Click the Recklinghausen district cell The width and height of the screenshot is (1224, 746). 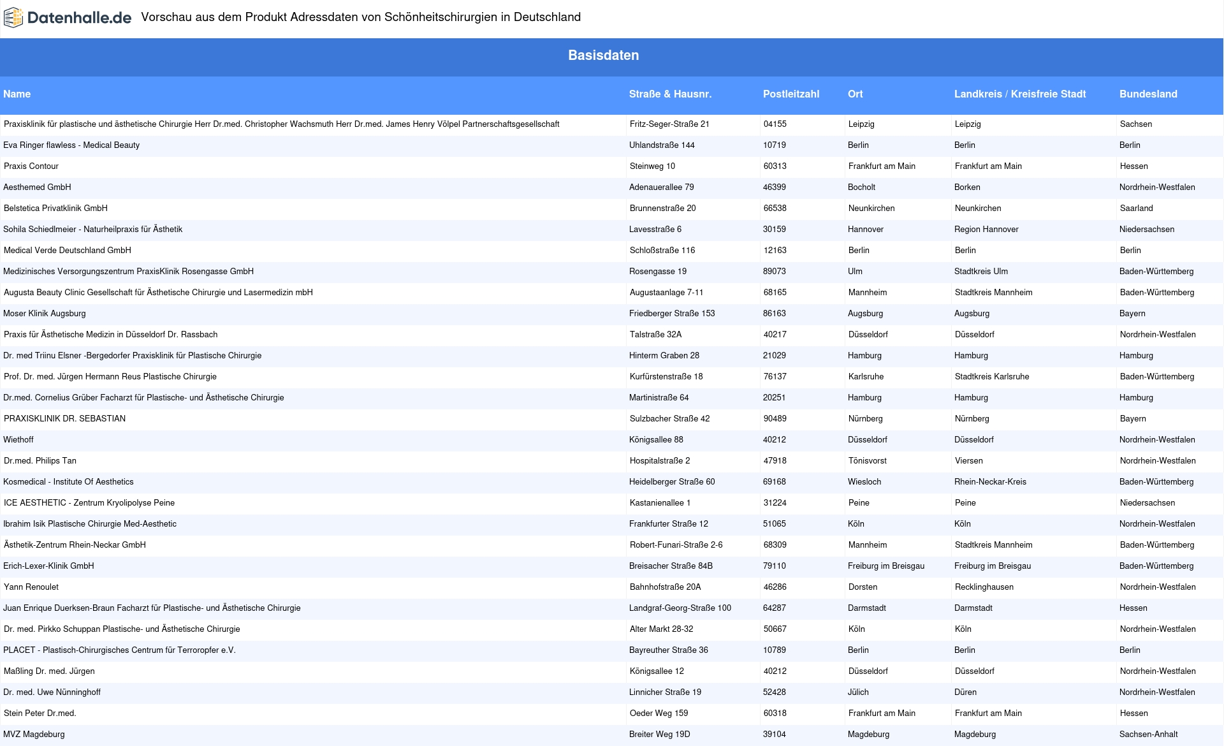[x=984, y=587]
